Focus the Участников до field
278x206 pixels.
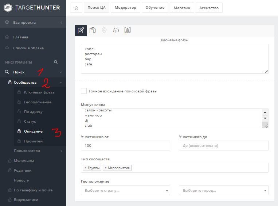tap(224, 146)
